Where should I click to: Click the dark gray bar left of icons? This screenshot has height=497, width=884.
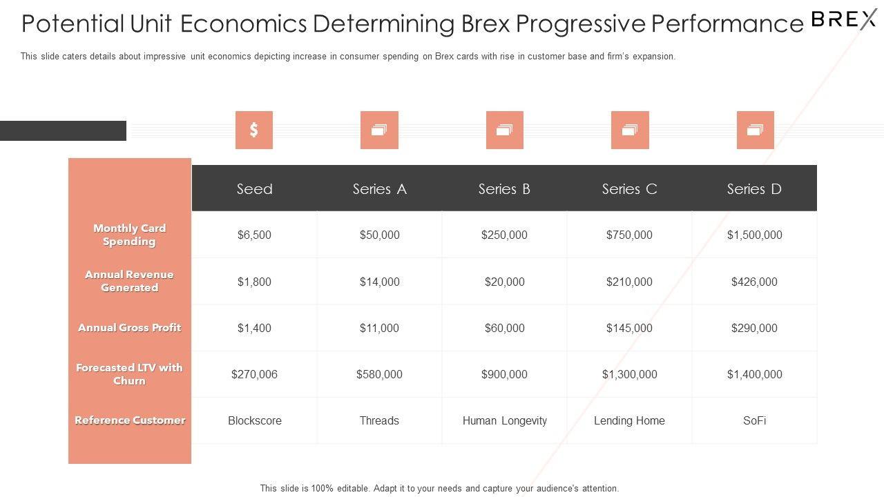tap(63, 130)
